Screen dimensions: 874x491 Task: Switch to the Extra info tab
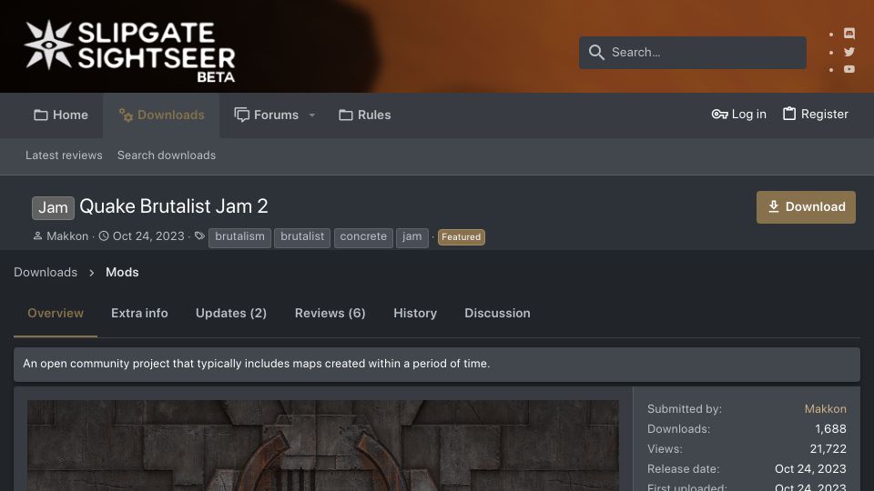tap(139, 314)
